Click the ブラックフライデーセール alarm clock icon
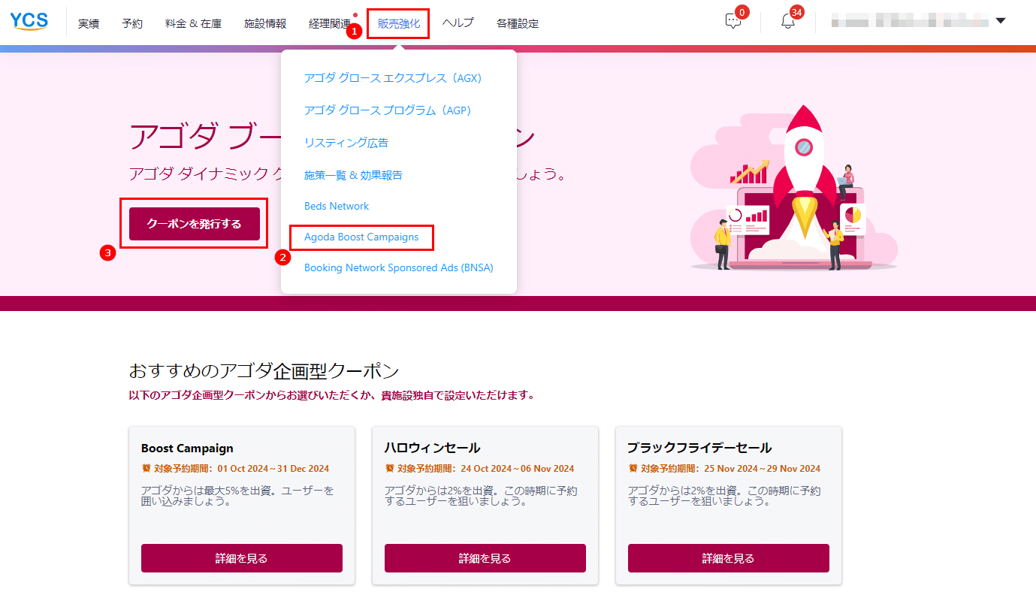This screenshot has height=592, width=1036. tap(633, 468)
